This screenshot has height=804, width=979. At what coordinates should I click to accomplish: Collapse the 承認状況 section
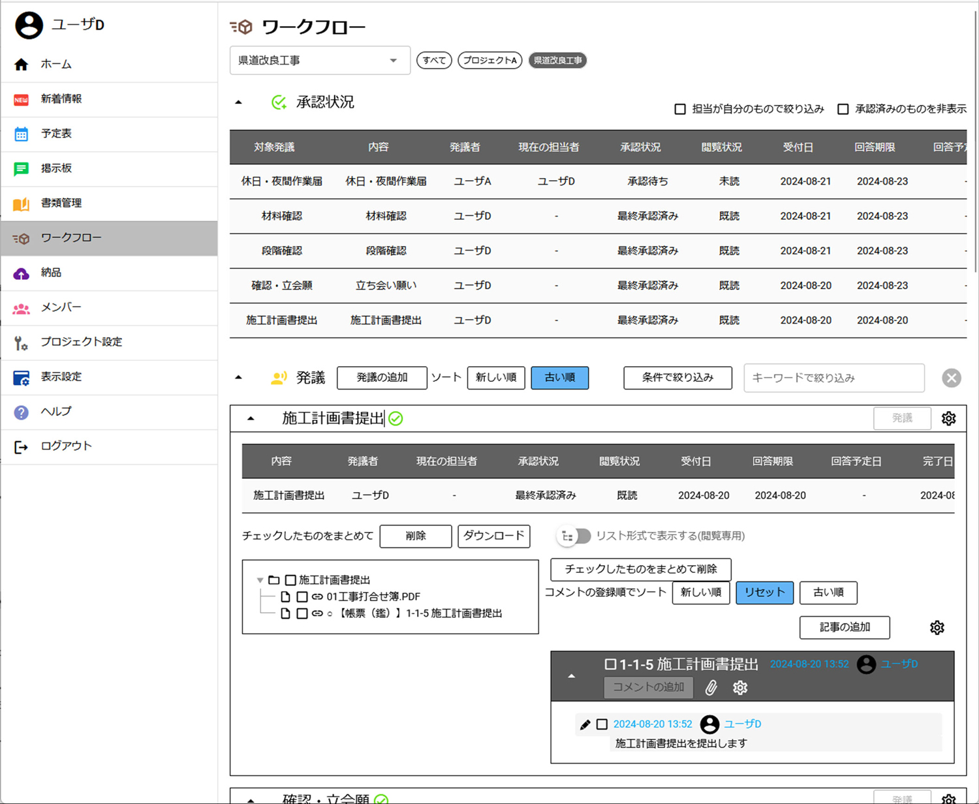239,102
